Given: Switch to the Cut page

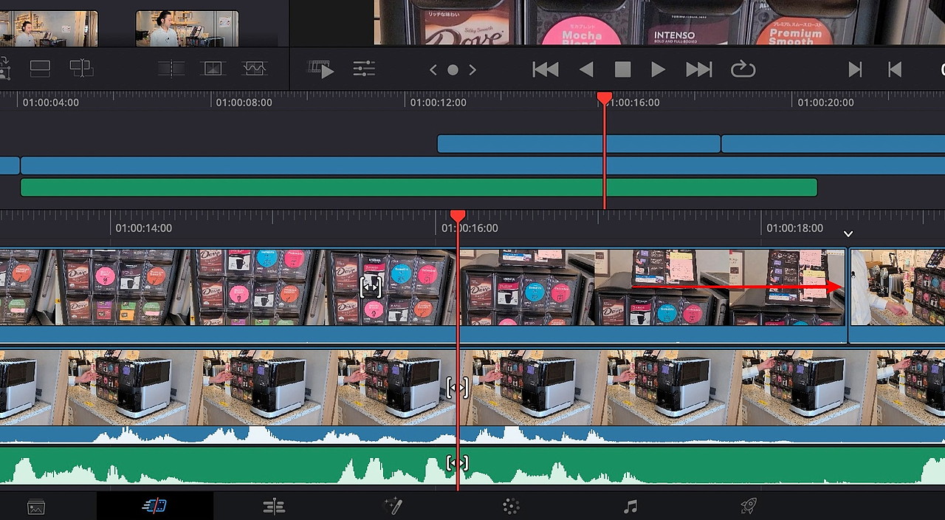Looking at the screenshot, I should coord(154,506).
